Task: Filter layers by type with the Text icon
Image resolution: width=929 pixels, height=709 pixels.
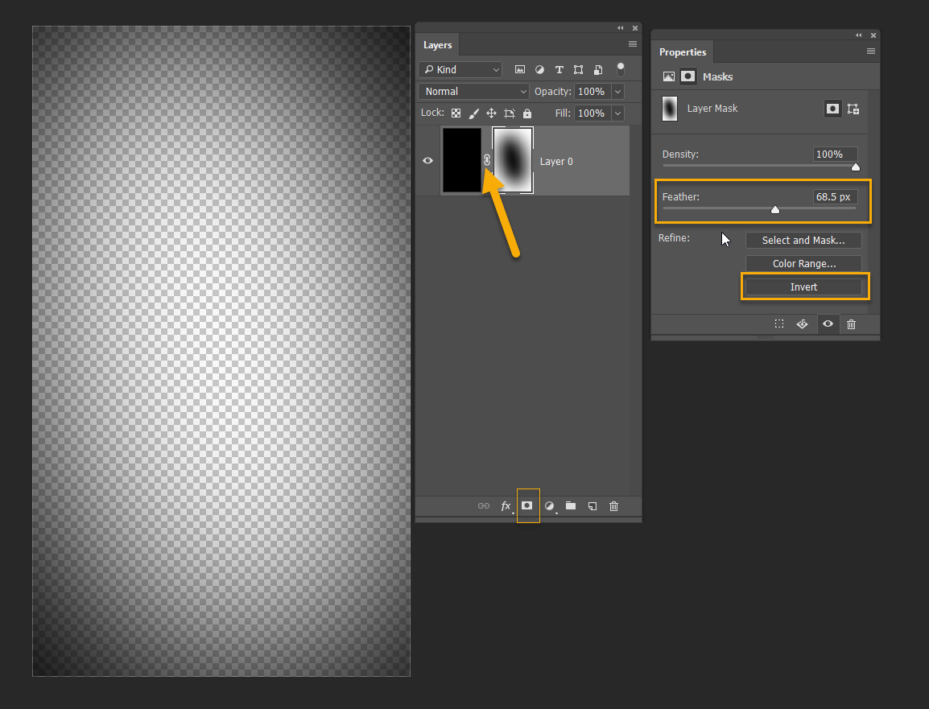Action: 559,69
